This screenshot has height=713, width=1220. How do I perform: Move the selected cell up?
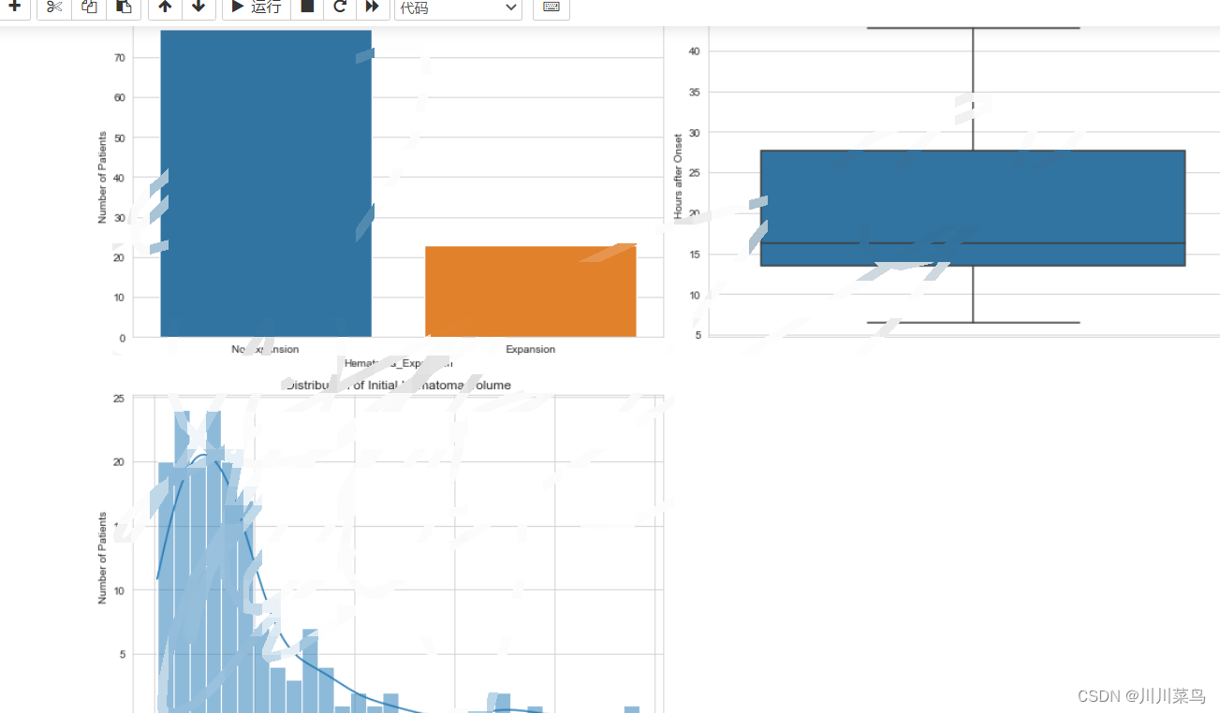(x=165, y=7)
